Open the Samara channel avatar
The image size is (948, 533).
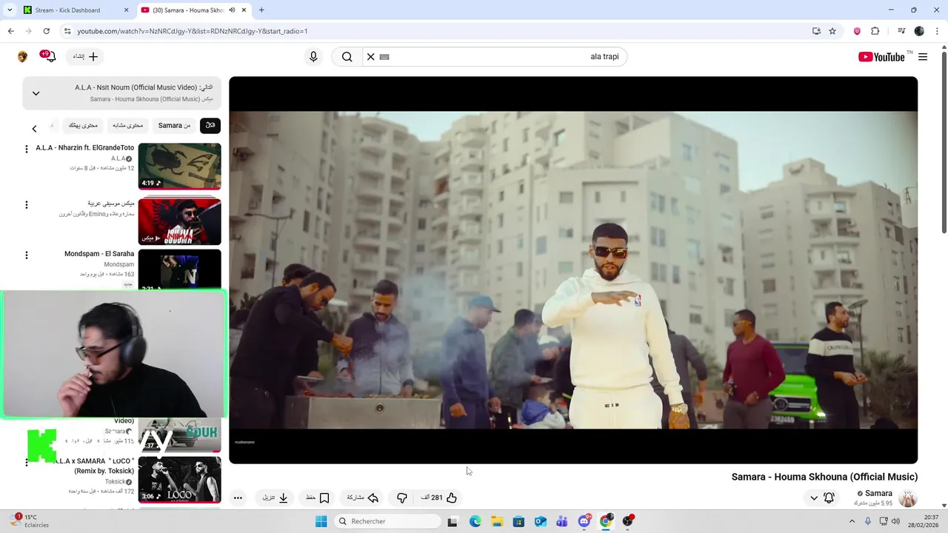coord(907,497)
